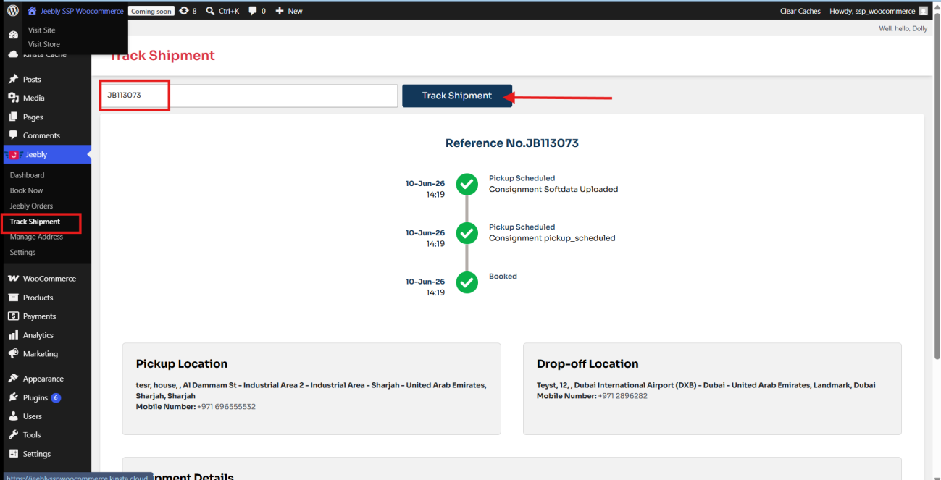Click the pickup mobile number +971 696555532

click(x=226, y=407)
